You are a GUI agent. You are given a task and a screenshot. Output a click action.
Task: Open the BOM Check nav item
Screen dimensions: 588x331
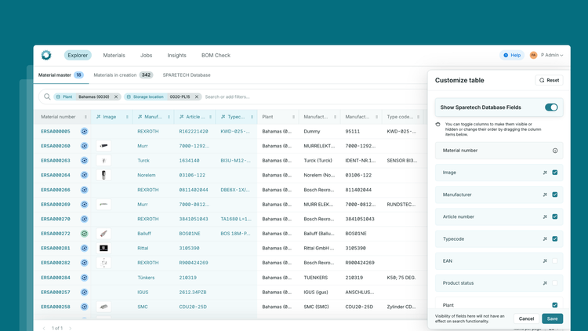coord(216,55)
